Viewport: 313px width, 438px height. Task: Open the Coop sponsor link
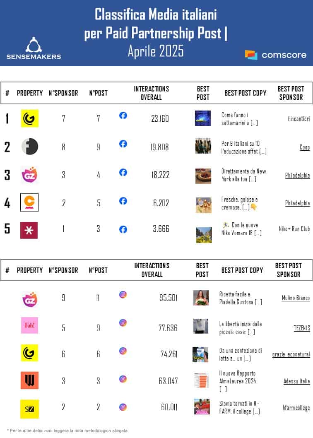[304, 147]
